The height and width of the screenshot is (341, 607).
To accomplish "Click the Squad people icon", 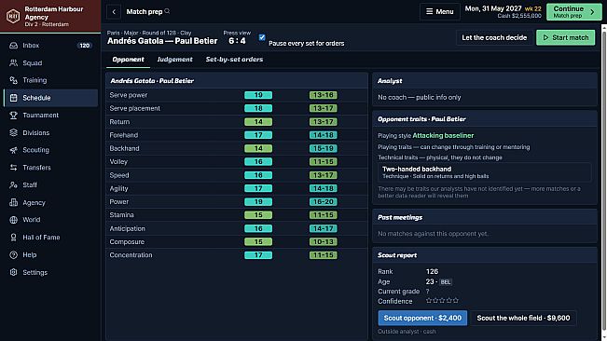I will click(x=14, y=63).
